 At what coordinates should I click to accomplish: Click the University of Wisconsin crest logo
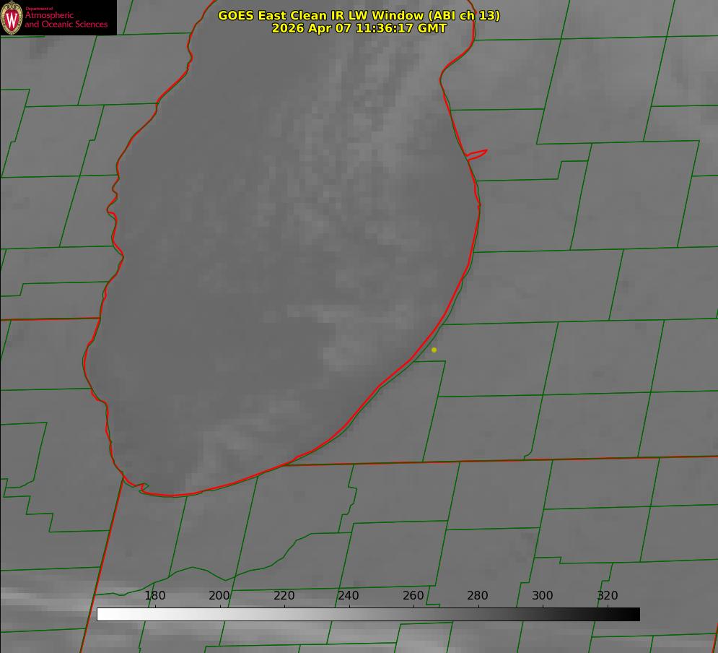[12, 17]
